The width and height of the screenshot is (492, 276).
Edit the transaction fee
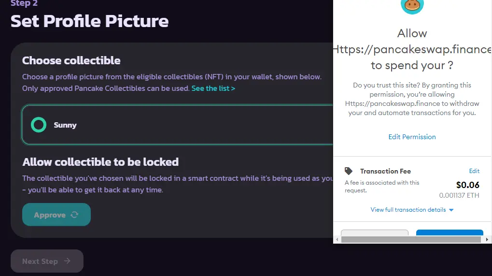pyautogui.click(x=474, y=171)
